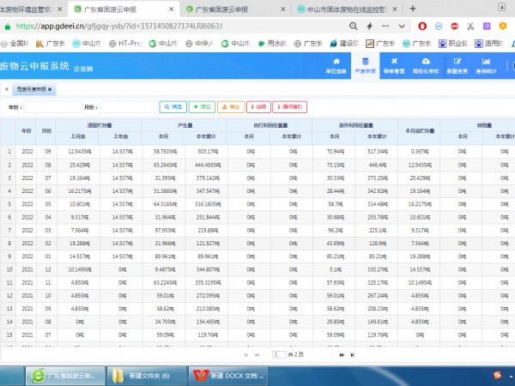Go to the previous page of results

tap(257, 355)
